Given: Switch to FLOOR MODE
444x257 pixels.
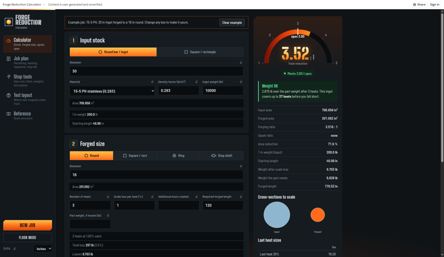Looking at the screenshot, I should (27, 238).
